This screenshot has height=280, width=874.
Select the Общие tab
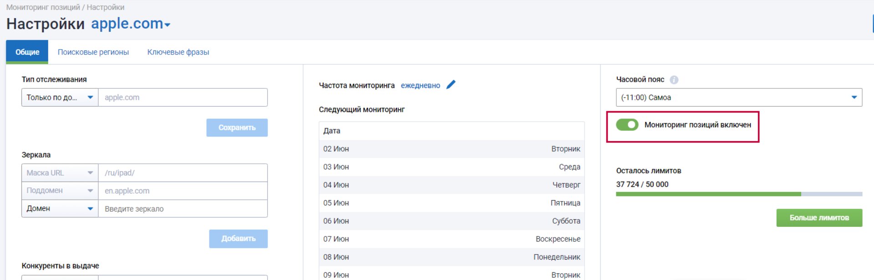[x=27, y=52]
